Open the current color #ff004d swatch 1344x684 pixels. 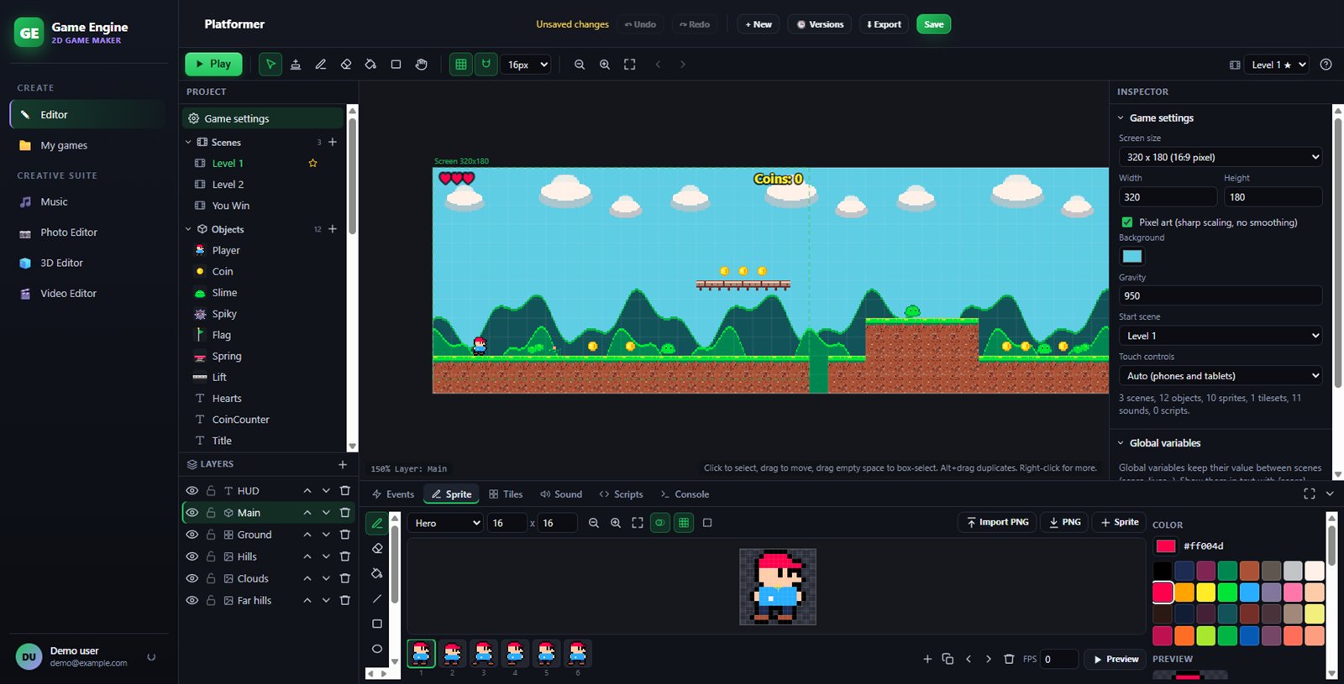click(x=1166, y=546)
